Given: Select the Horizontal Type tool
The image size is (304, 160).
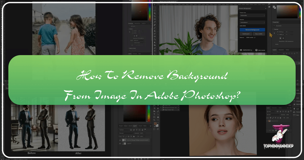Looking at the screenshot, I should tap(155, 51).
